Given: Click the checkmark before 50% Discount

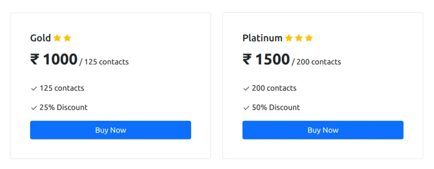Looking at the screenshot, I should coord(246,108).
